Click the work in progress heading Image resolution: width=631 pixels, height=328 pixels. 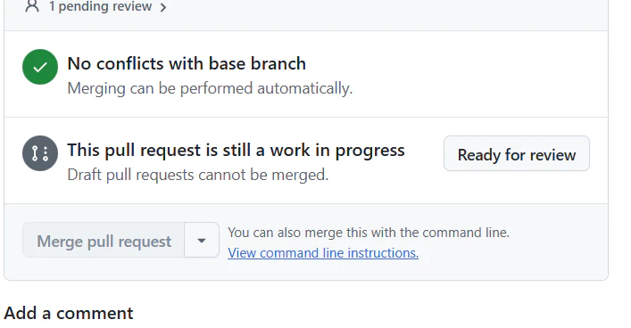236,150
